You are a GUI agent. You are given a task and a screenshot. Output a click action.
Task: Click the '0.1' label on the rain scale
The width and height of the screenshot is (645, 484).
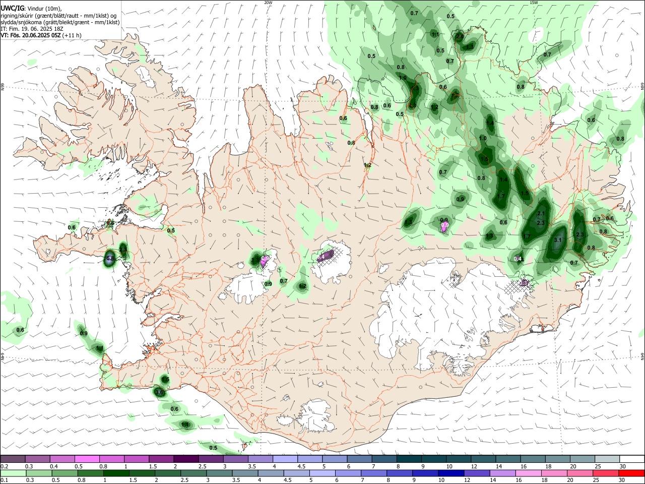coord(4,480)
